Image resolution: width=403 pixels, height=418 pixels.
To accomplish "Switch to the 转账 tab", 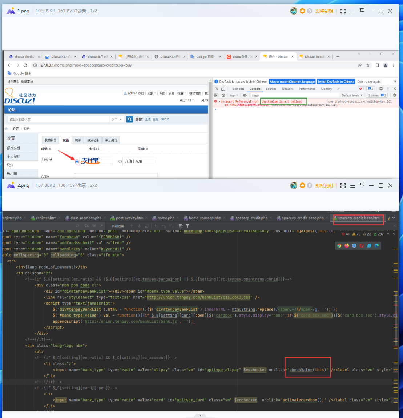I will [x=78, y=140].
